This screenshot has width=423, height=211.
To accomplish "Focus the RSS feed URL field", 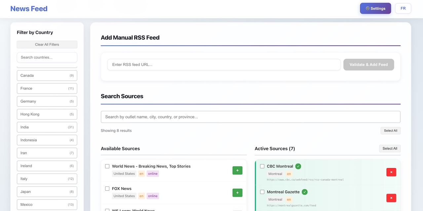I will [224, 65].
